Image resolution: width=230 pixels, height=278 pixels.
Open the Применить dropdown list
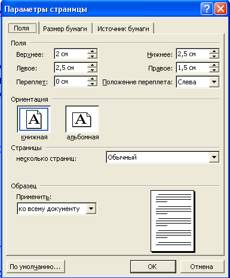pyautogui.click(x=91, y=209)
